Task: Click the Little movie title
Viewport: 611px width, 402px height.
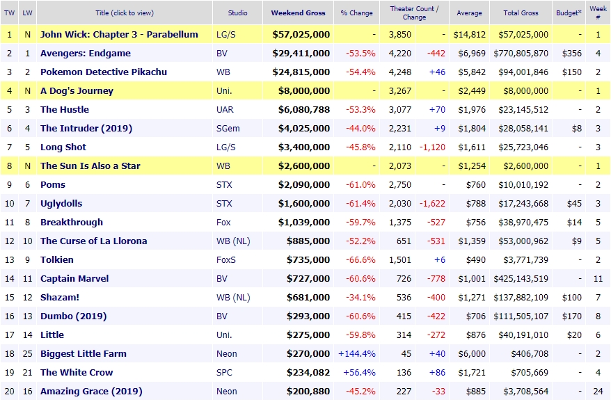Action: tap(51, 335)
